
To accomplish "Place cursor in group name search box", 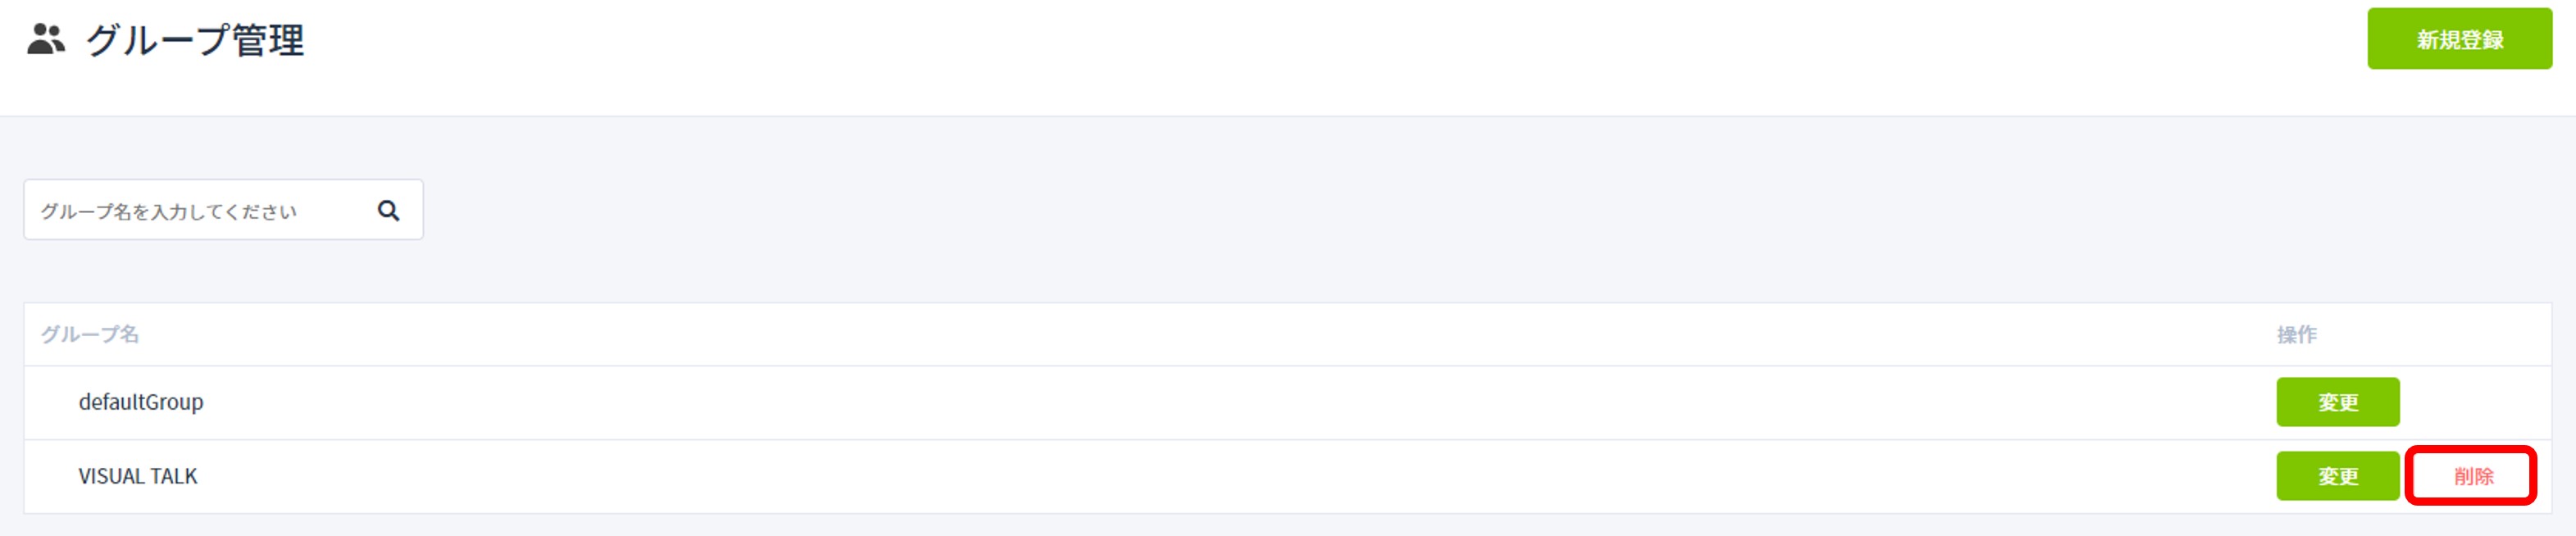I will tap(223, 210).
